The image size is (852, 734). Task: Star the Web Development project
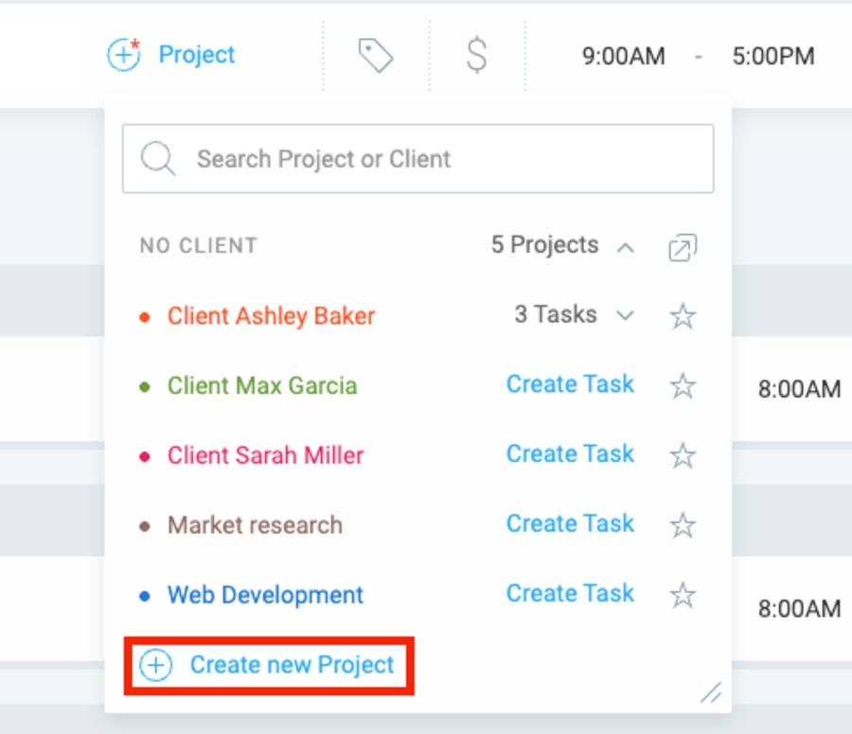683,594
